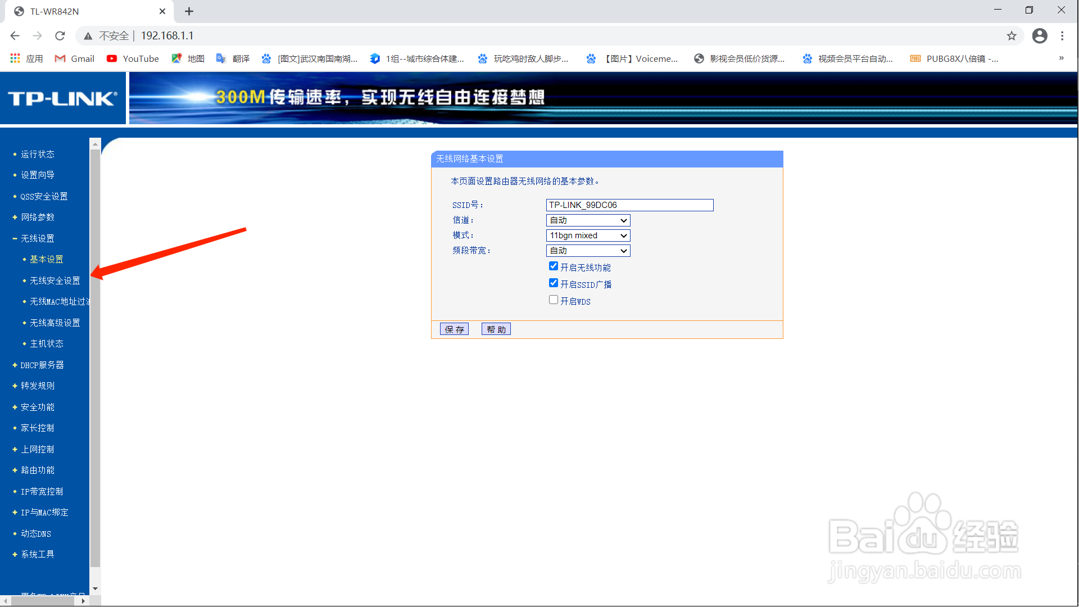Open the 翻译 bookmark
1079x607 pixels.
pyautogui.click(x=232, y=58)
